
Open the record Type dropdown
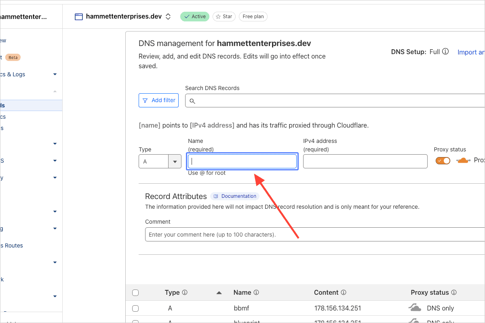tap(160, 161)
